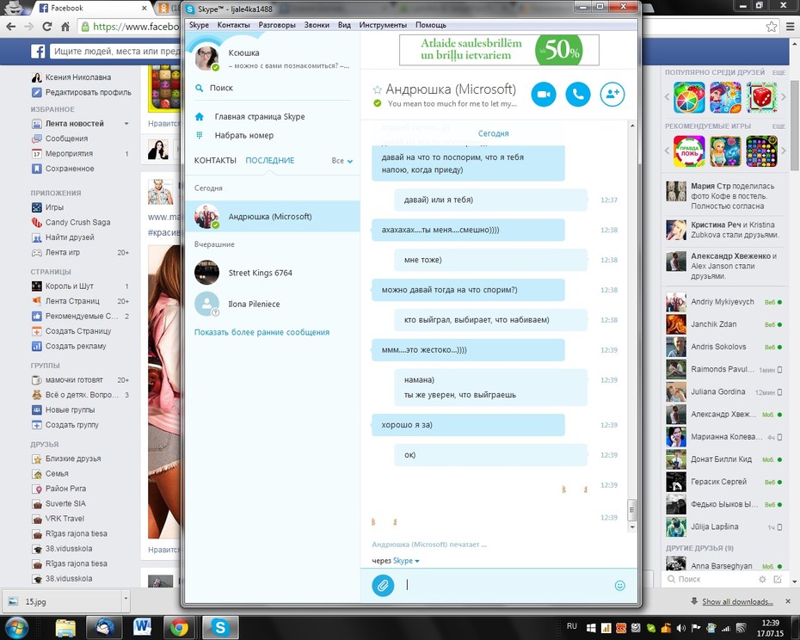Click the Facebook chat settings gear icon
The width and height of the screenshot is (800, 640).
pos(762,579)
